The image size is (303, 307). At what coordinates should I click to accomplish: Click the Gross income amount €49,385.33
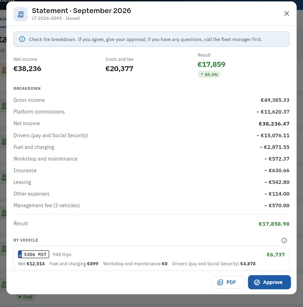click(275, 100)
